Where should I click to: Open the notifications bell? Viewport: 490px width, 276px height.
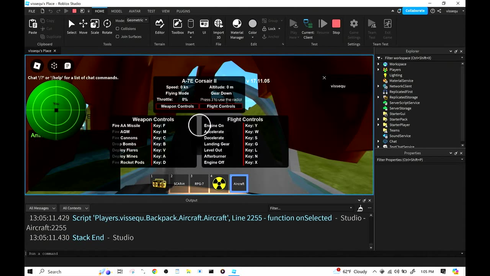[x=399, y=11]
